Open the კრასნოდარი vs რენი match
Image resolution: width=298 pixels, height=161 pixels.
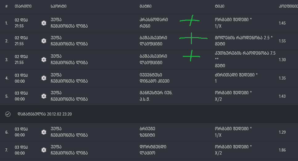point(154,23)
